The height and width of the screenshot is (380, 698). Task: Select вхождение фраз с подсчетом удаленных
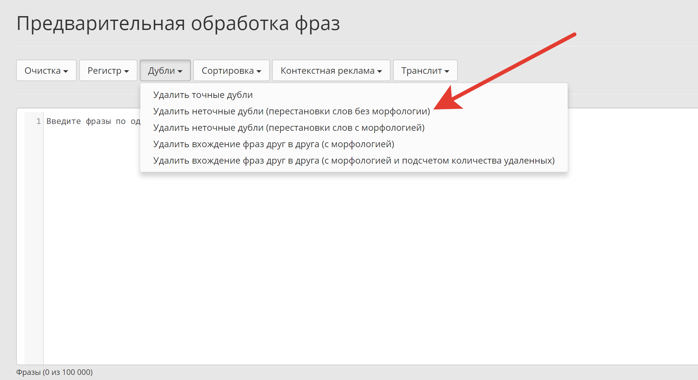coord(354,161)
